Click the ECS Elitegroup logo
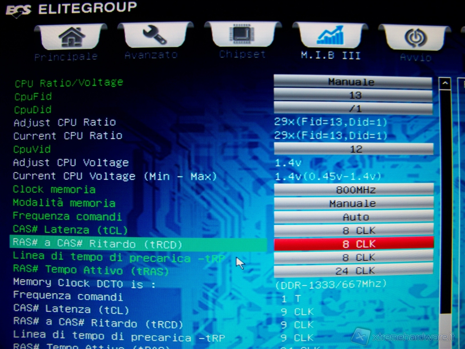The width and height of the screenshot is (465, 349). (x=18, y=10)
